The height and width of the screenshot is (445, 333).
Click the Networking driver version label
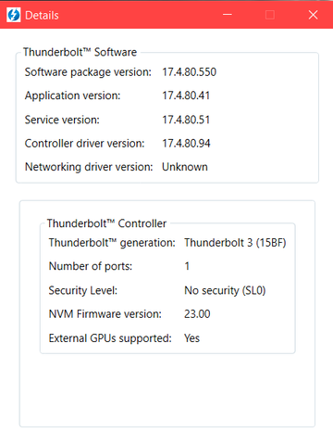[89, 167]
